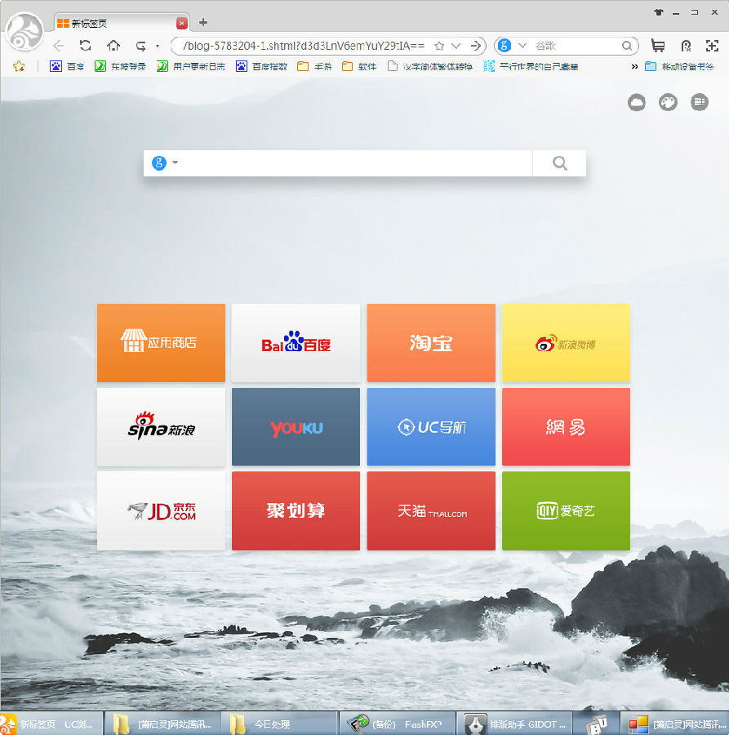Open the skin shirt icon in title bar
The height and width of the screenshot is (735, 729).
(659, 12)
